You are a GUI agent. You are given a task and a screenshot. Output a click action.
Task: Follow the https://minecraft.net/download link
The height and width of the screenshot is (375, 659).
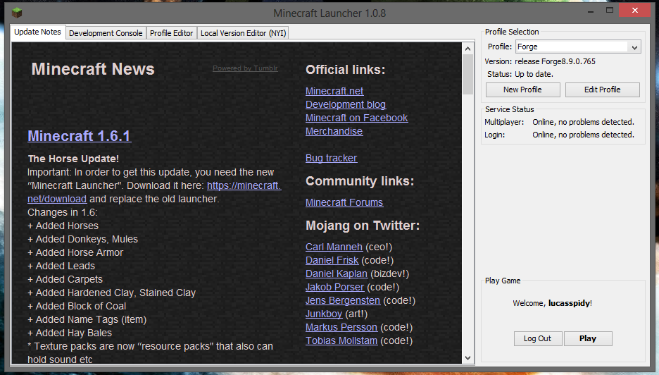pyautogui.click(x=244, y=185)
